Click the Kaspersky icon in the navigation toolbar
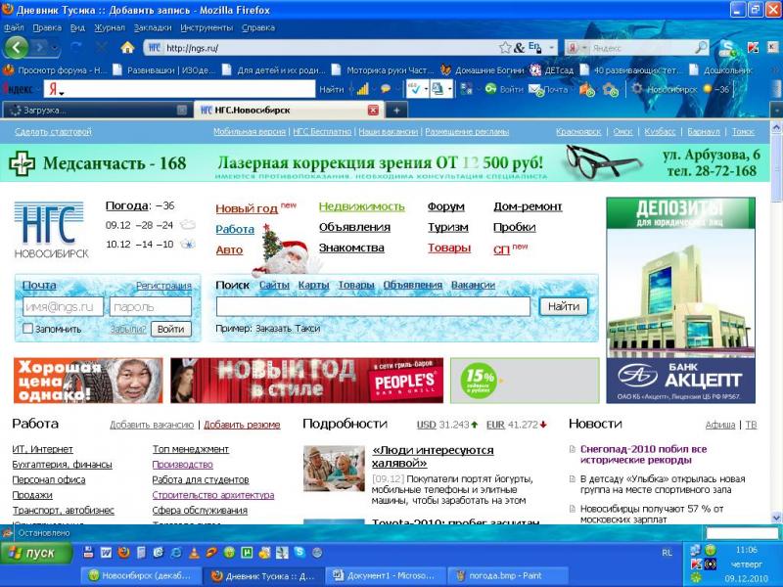The height and width of the screenshot is (587, 783). 753,48
